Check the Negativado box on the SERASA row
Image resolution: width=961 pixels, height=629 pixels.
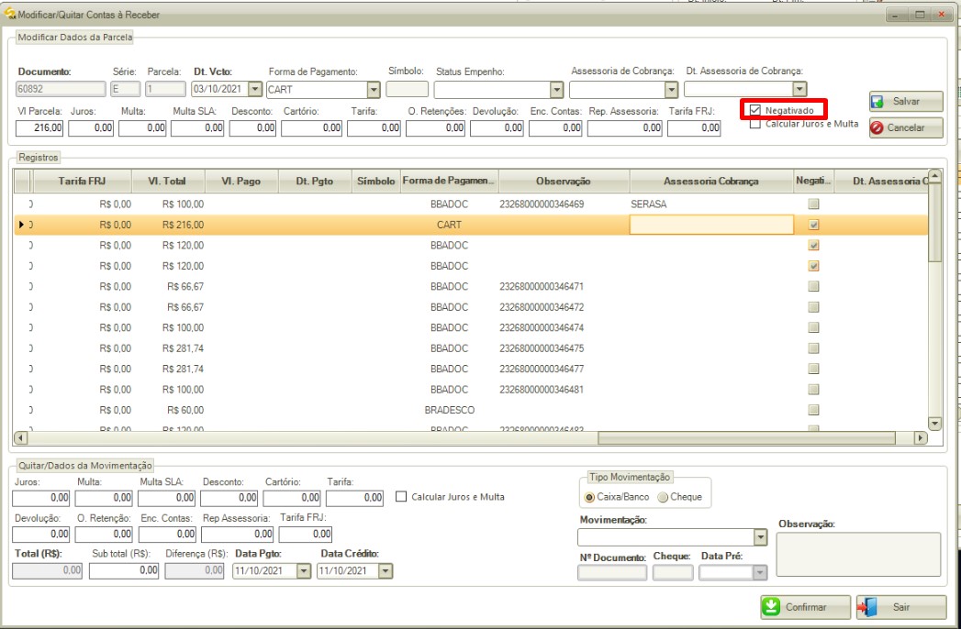tap(813, 204)
